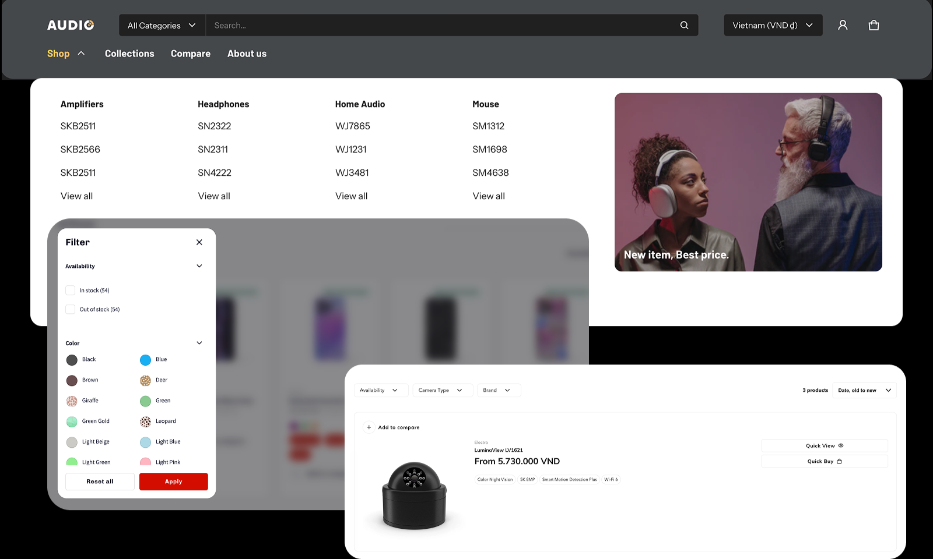
Task: Click the bag icon in Quick Buy
Action: [x=840, y=461]
